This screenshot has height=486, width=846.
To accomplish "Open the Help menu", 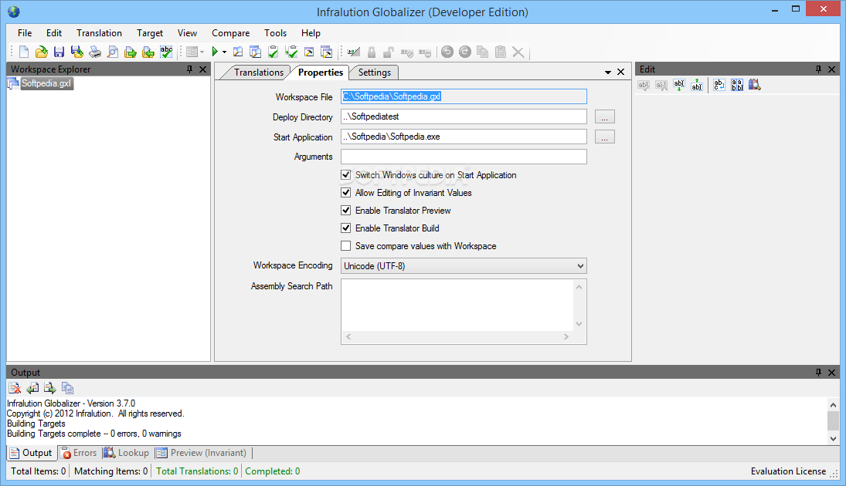I will click(311, 33).
